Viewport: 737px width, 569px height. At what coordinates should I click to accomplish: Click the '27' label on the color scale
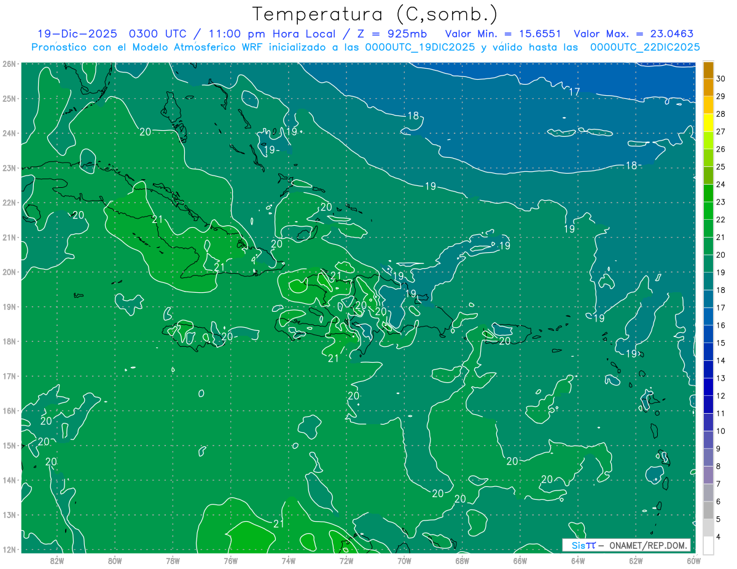tap(721, 131)
